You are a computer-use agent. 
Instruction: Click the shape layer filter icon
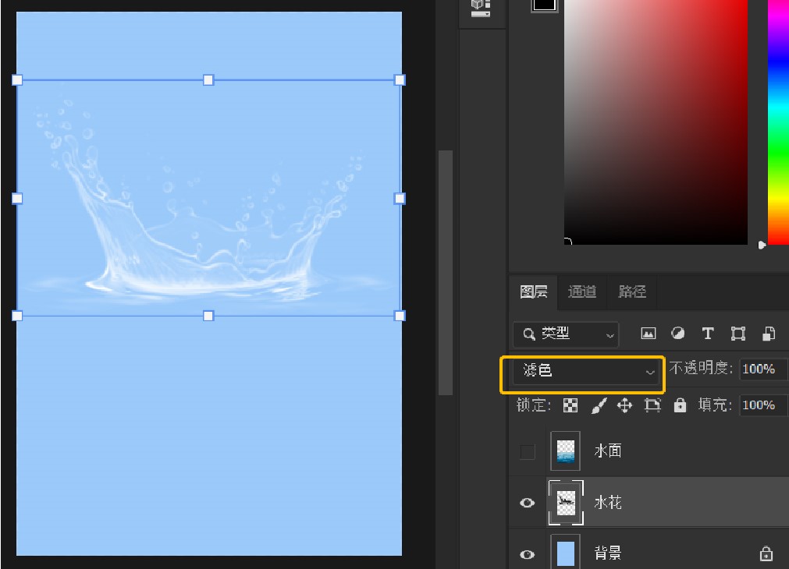pyautogui.click(x=737, y=334)
